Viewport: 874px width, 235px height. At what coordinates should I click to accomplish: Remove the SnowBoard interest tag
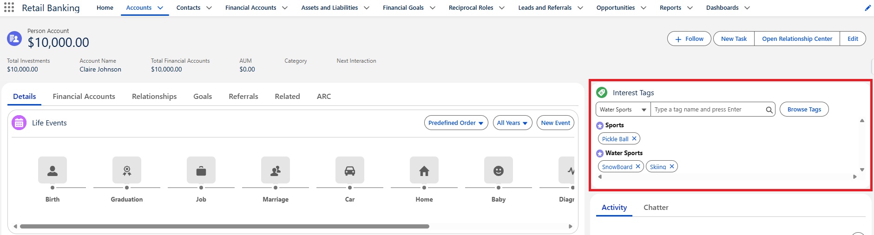(x=638, y=166)
